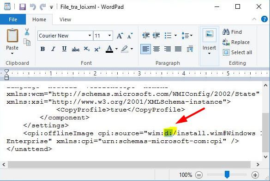Click the zoom out minus button
The image size is (270, 181).
tap(199, 175)
